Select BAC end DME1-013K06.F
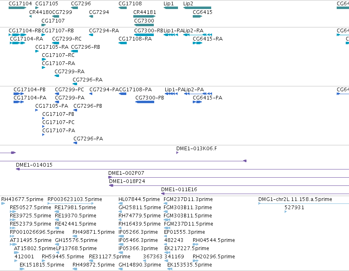Screen dimensions: 349x271 pyautogui.click(x=178, y=153)
